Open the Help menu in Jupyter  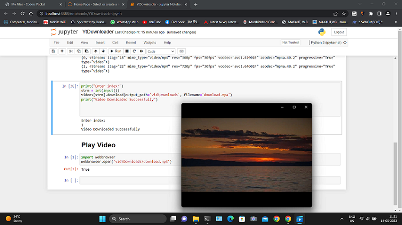point(167,42)
